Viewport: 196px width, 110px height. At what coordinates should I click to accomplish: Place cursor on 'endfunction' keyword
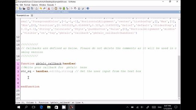tap(30, 86)
